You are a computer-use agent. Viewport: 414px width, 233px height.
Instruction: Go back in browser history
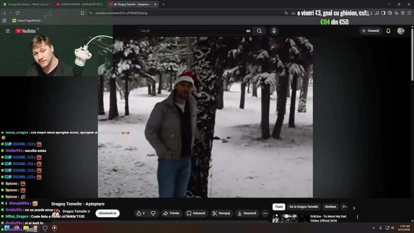pos(5,13)
